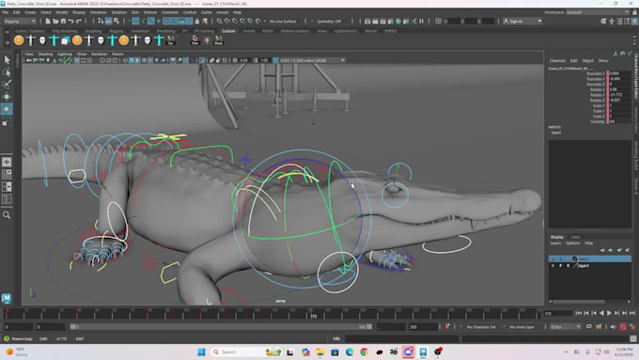Toggle loop playback mode icon
The width and height of the screenshot is (639, 360).
coord(589,326)
